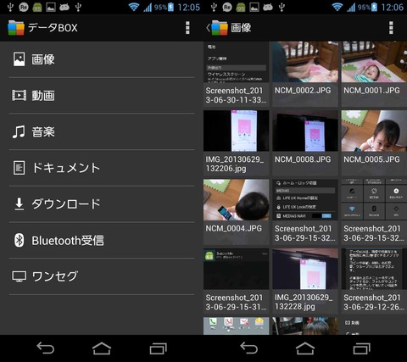Viewport: 407px width, 362px height.
Task: Open overflow menu in 画像 screen
Action: (391, 28)
